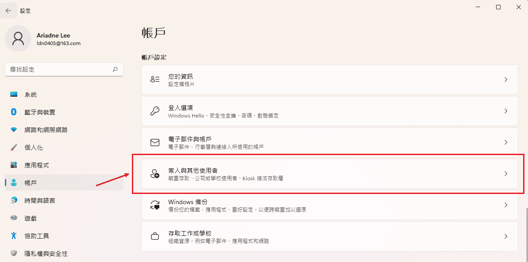Expand the 存取工作或學校 chevron
Image resolution: width=528 pixels, height=262 pixels.
(506, 236)
